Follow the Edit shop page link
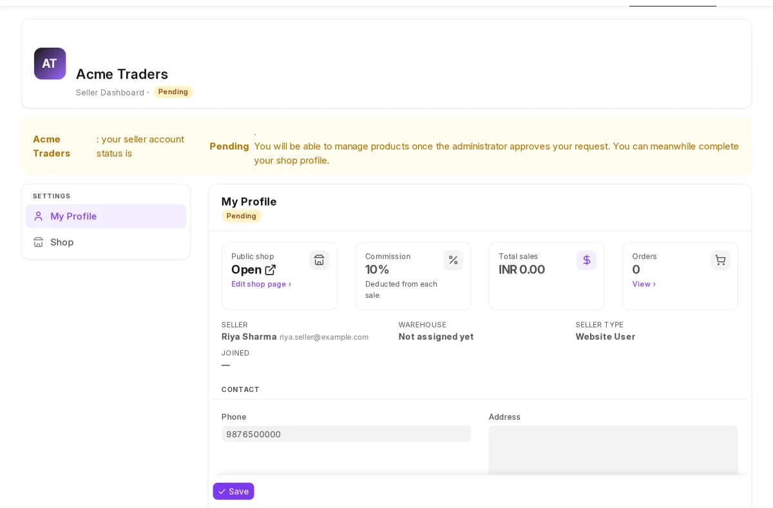Viewport: 773px width, 508px height. point(262,284)
